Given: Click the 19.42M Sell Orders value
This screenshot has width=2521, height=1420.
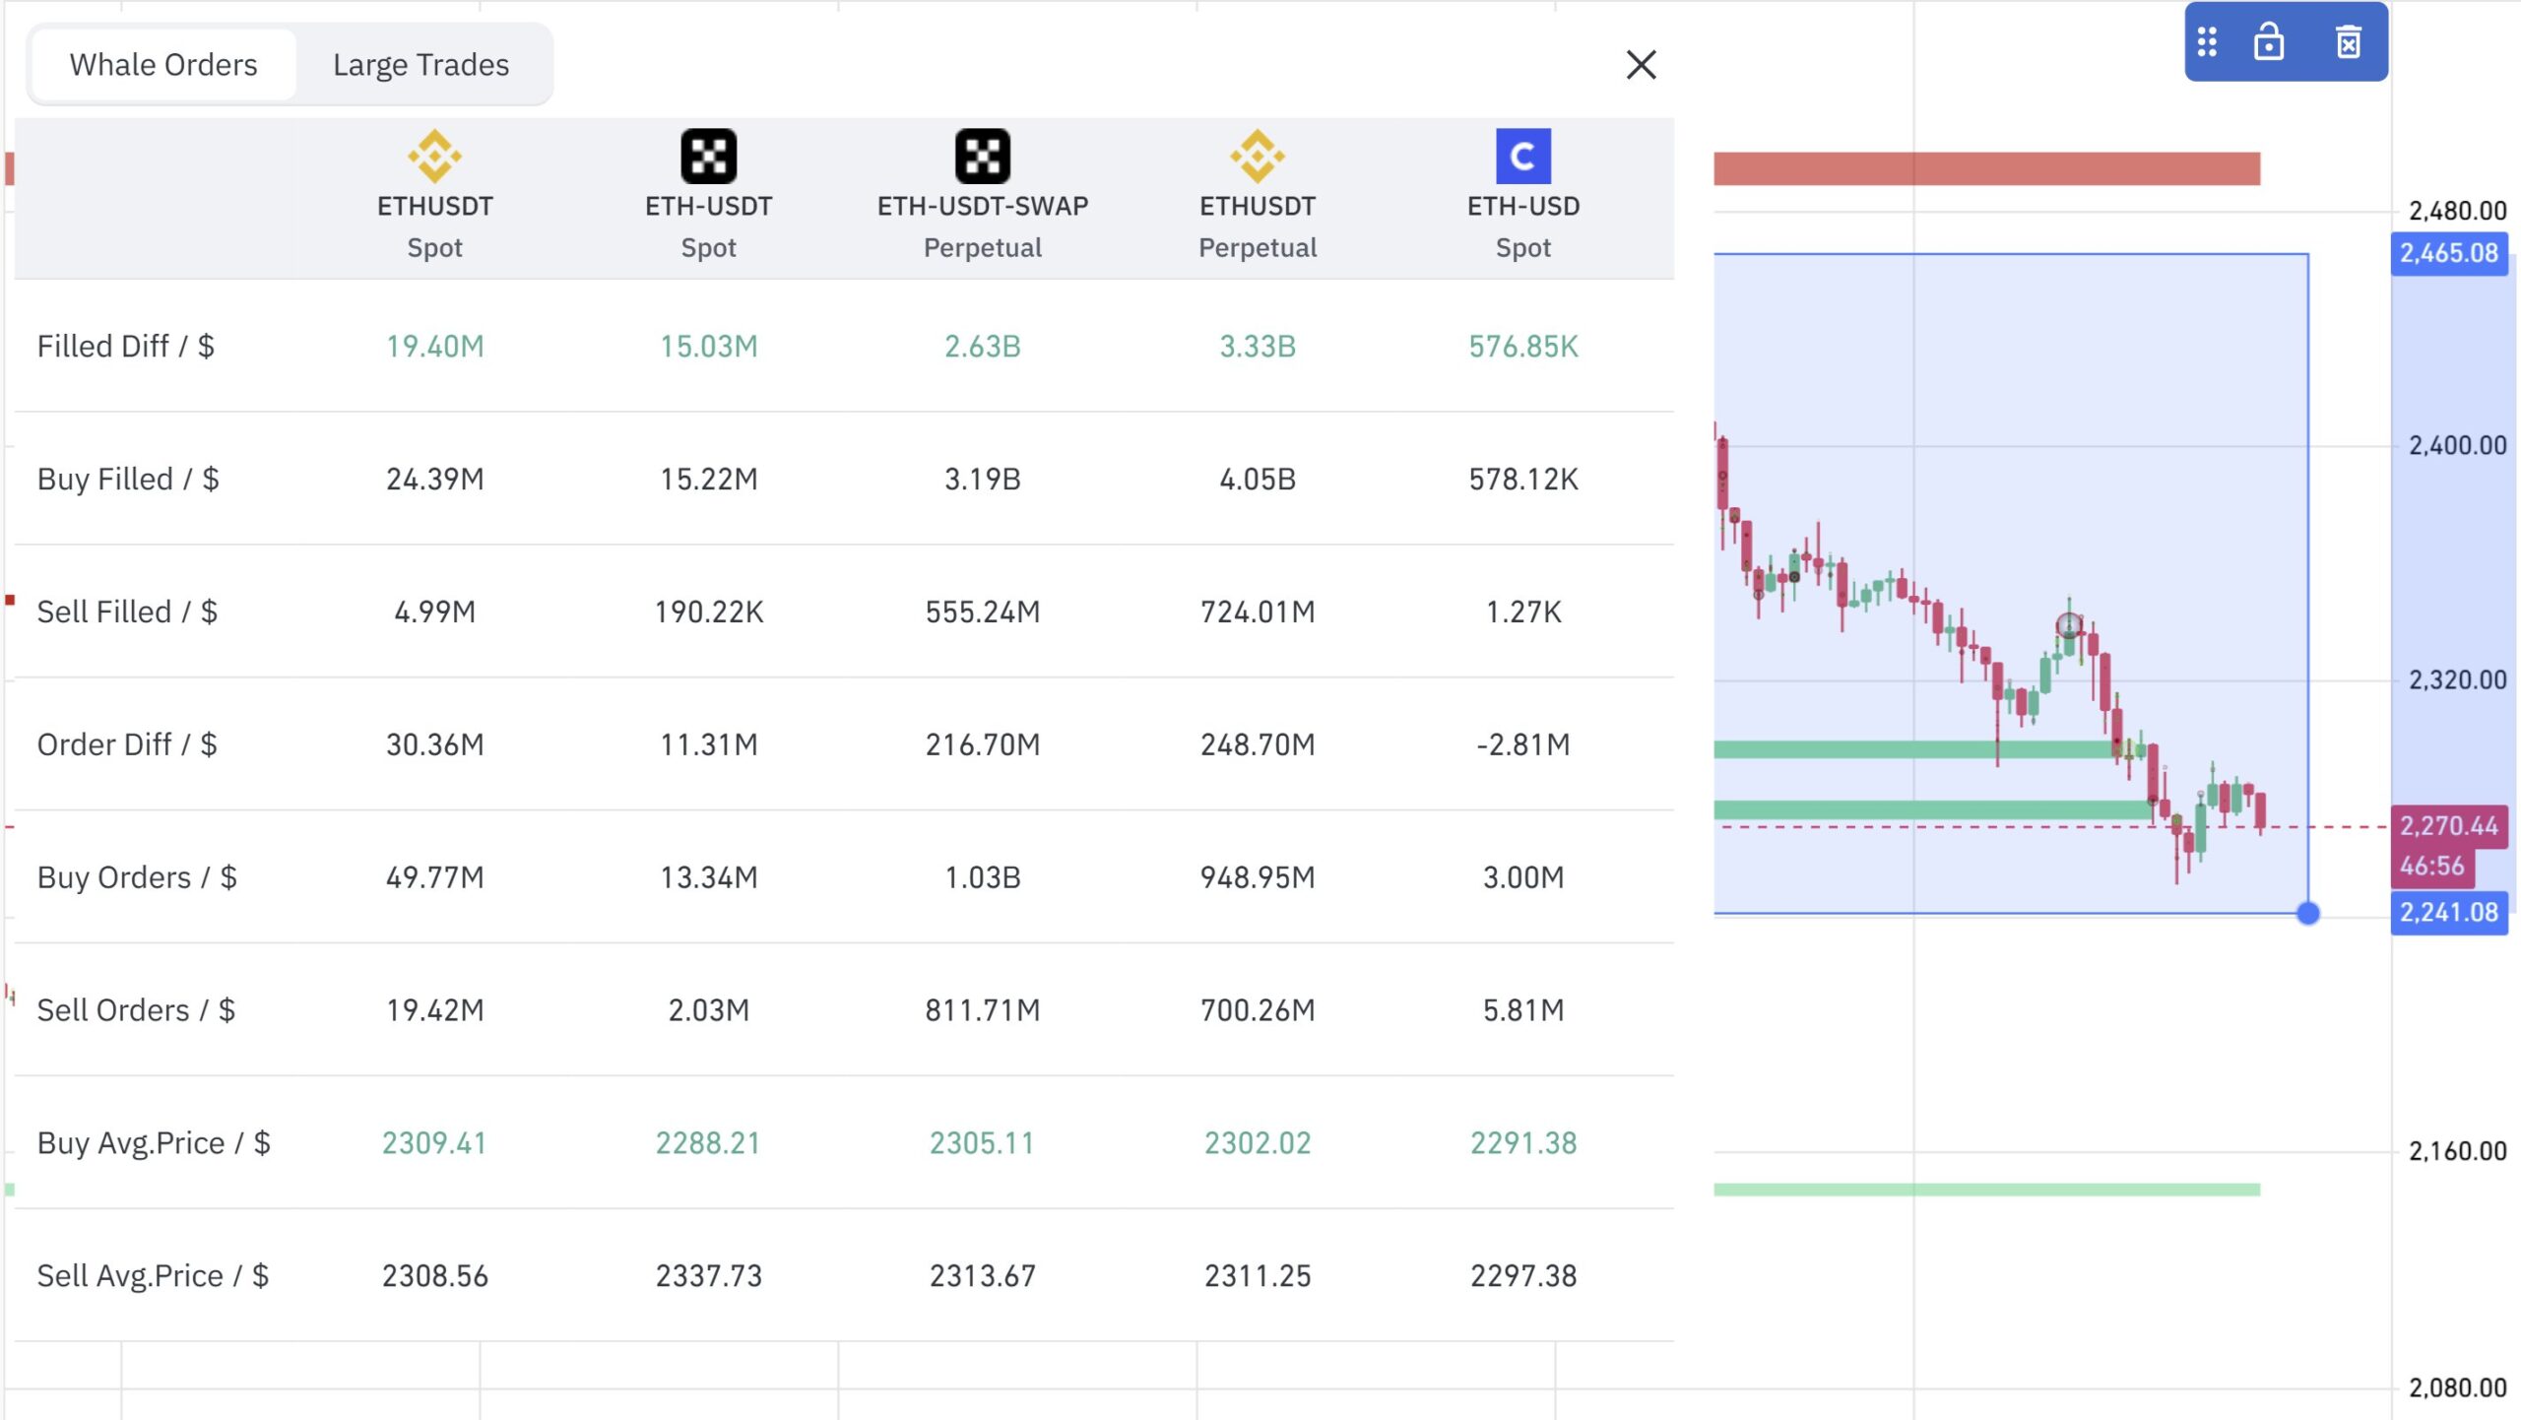Looking at the screenshot, I should 434,1010.
